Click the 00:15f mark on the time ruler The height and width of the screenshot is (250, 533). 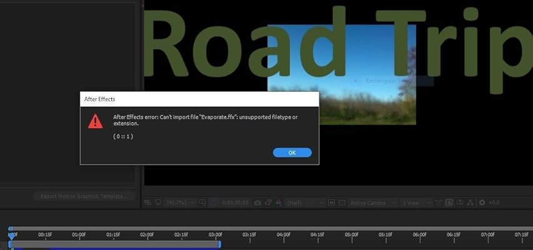[45, 235]
